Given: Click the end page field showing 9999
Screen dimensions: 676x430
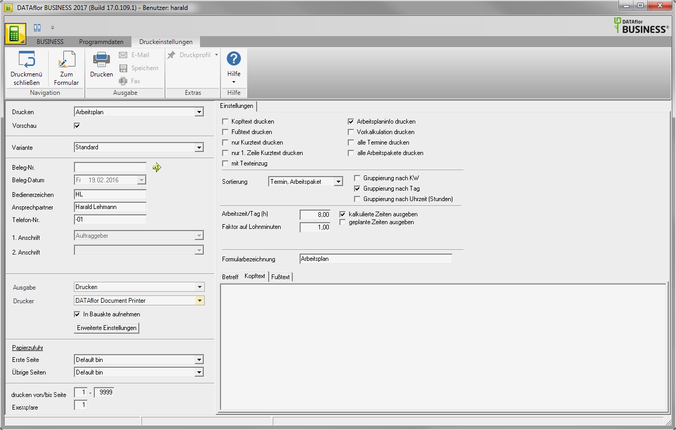Looking at the screenshot, I should [103, 392].
